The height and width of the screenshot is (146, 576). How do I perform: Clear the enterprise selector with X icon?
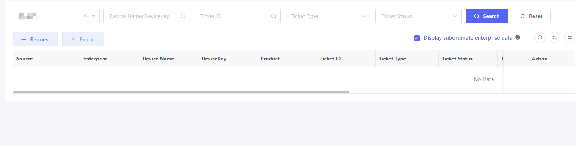pyautogui.click(x=85, y=16)
